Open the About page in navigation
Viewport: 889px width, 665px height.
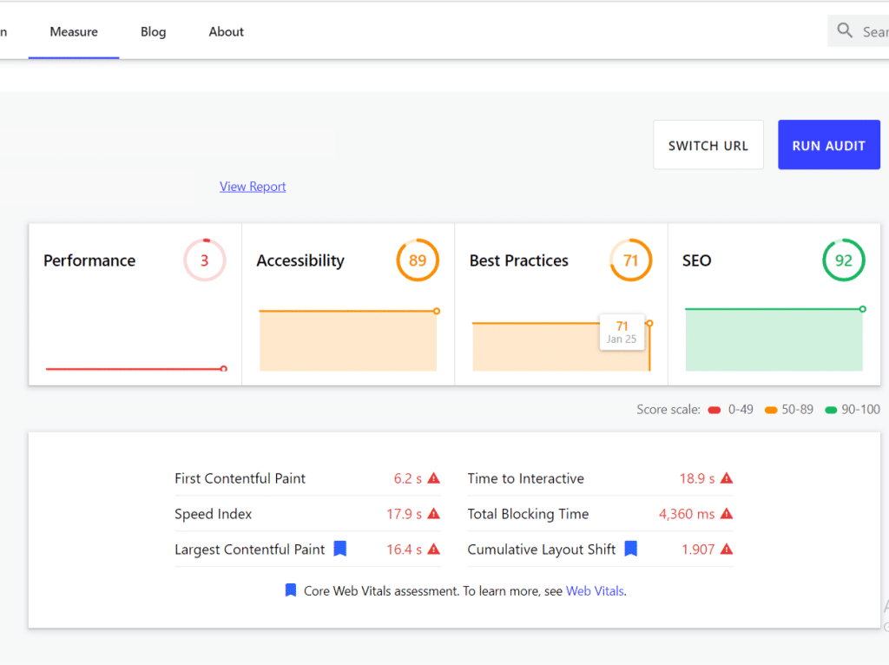pyautogui.click(x=226, y=32)
